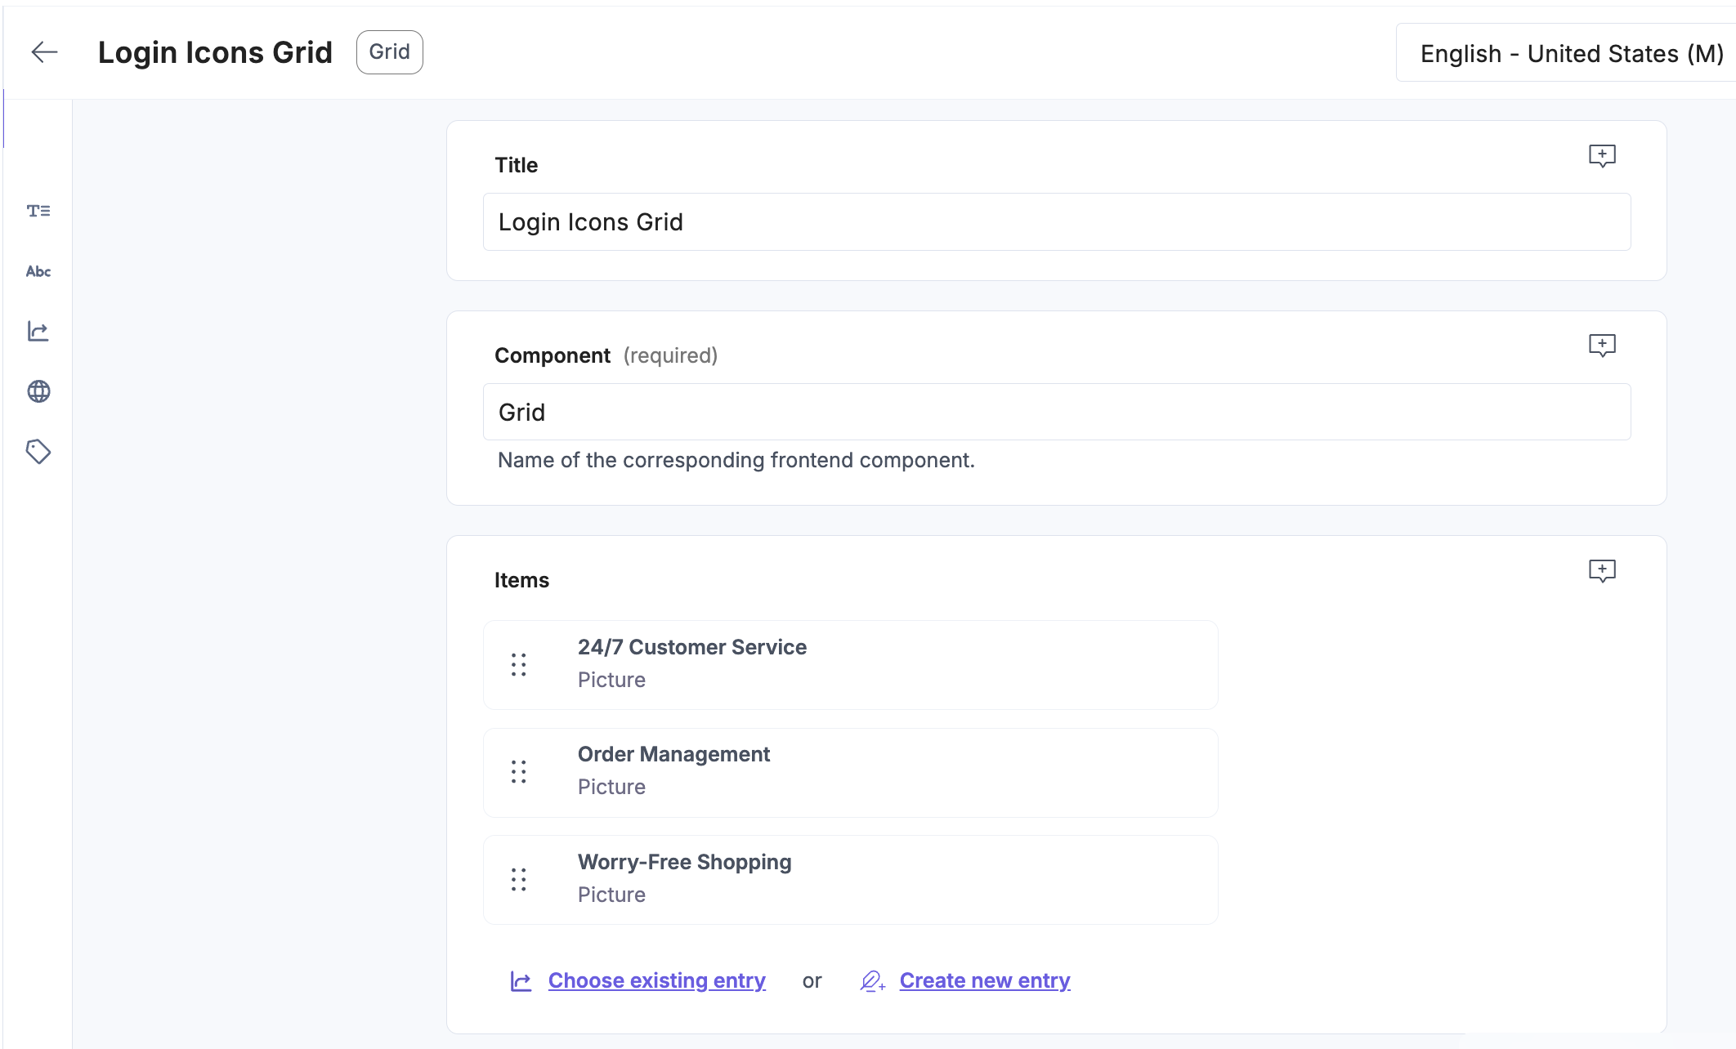The height and width of the screenshot is (1049, 1736).
Task: Focus the Title input field
Action: click(x=1057, y=222)
